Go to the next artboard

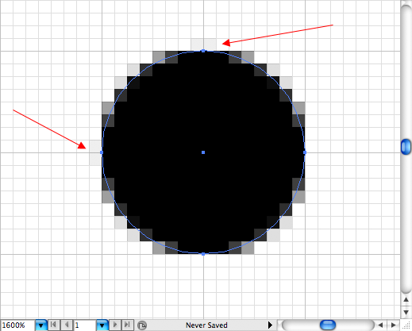[115, 325]
